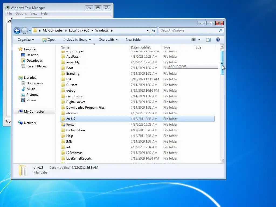Open recent pages dropdown beside forward arrow

click(30, 31)
